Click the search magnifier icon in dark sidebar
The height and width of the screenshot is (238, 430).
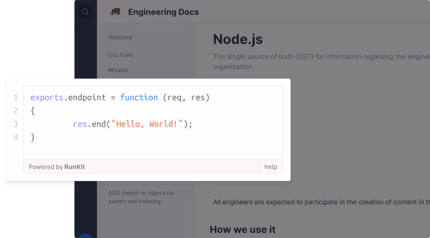[85, 11]
